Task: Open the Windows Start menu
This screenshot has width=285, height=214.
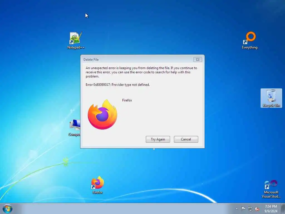Action: point(8,208)
